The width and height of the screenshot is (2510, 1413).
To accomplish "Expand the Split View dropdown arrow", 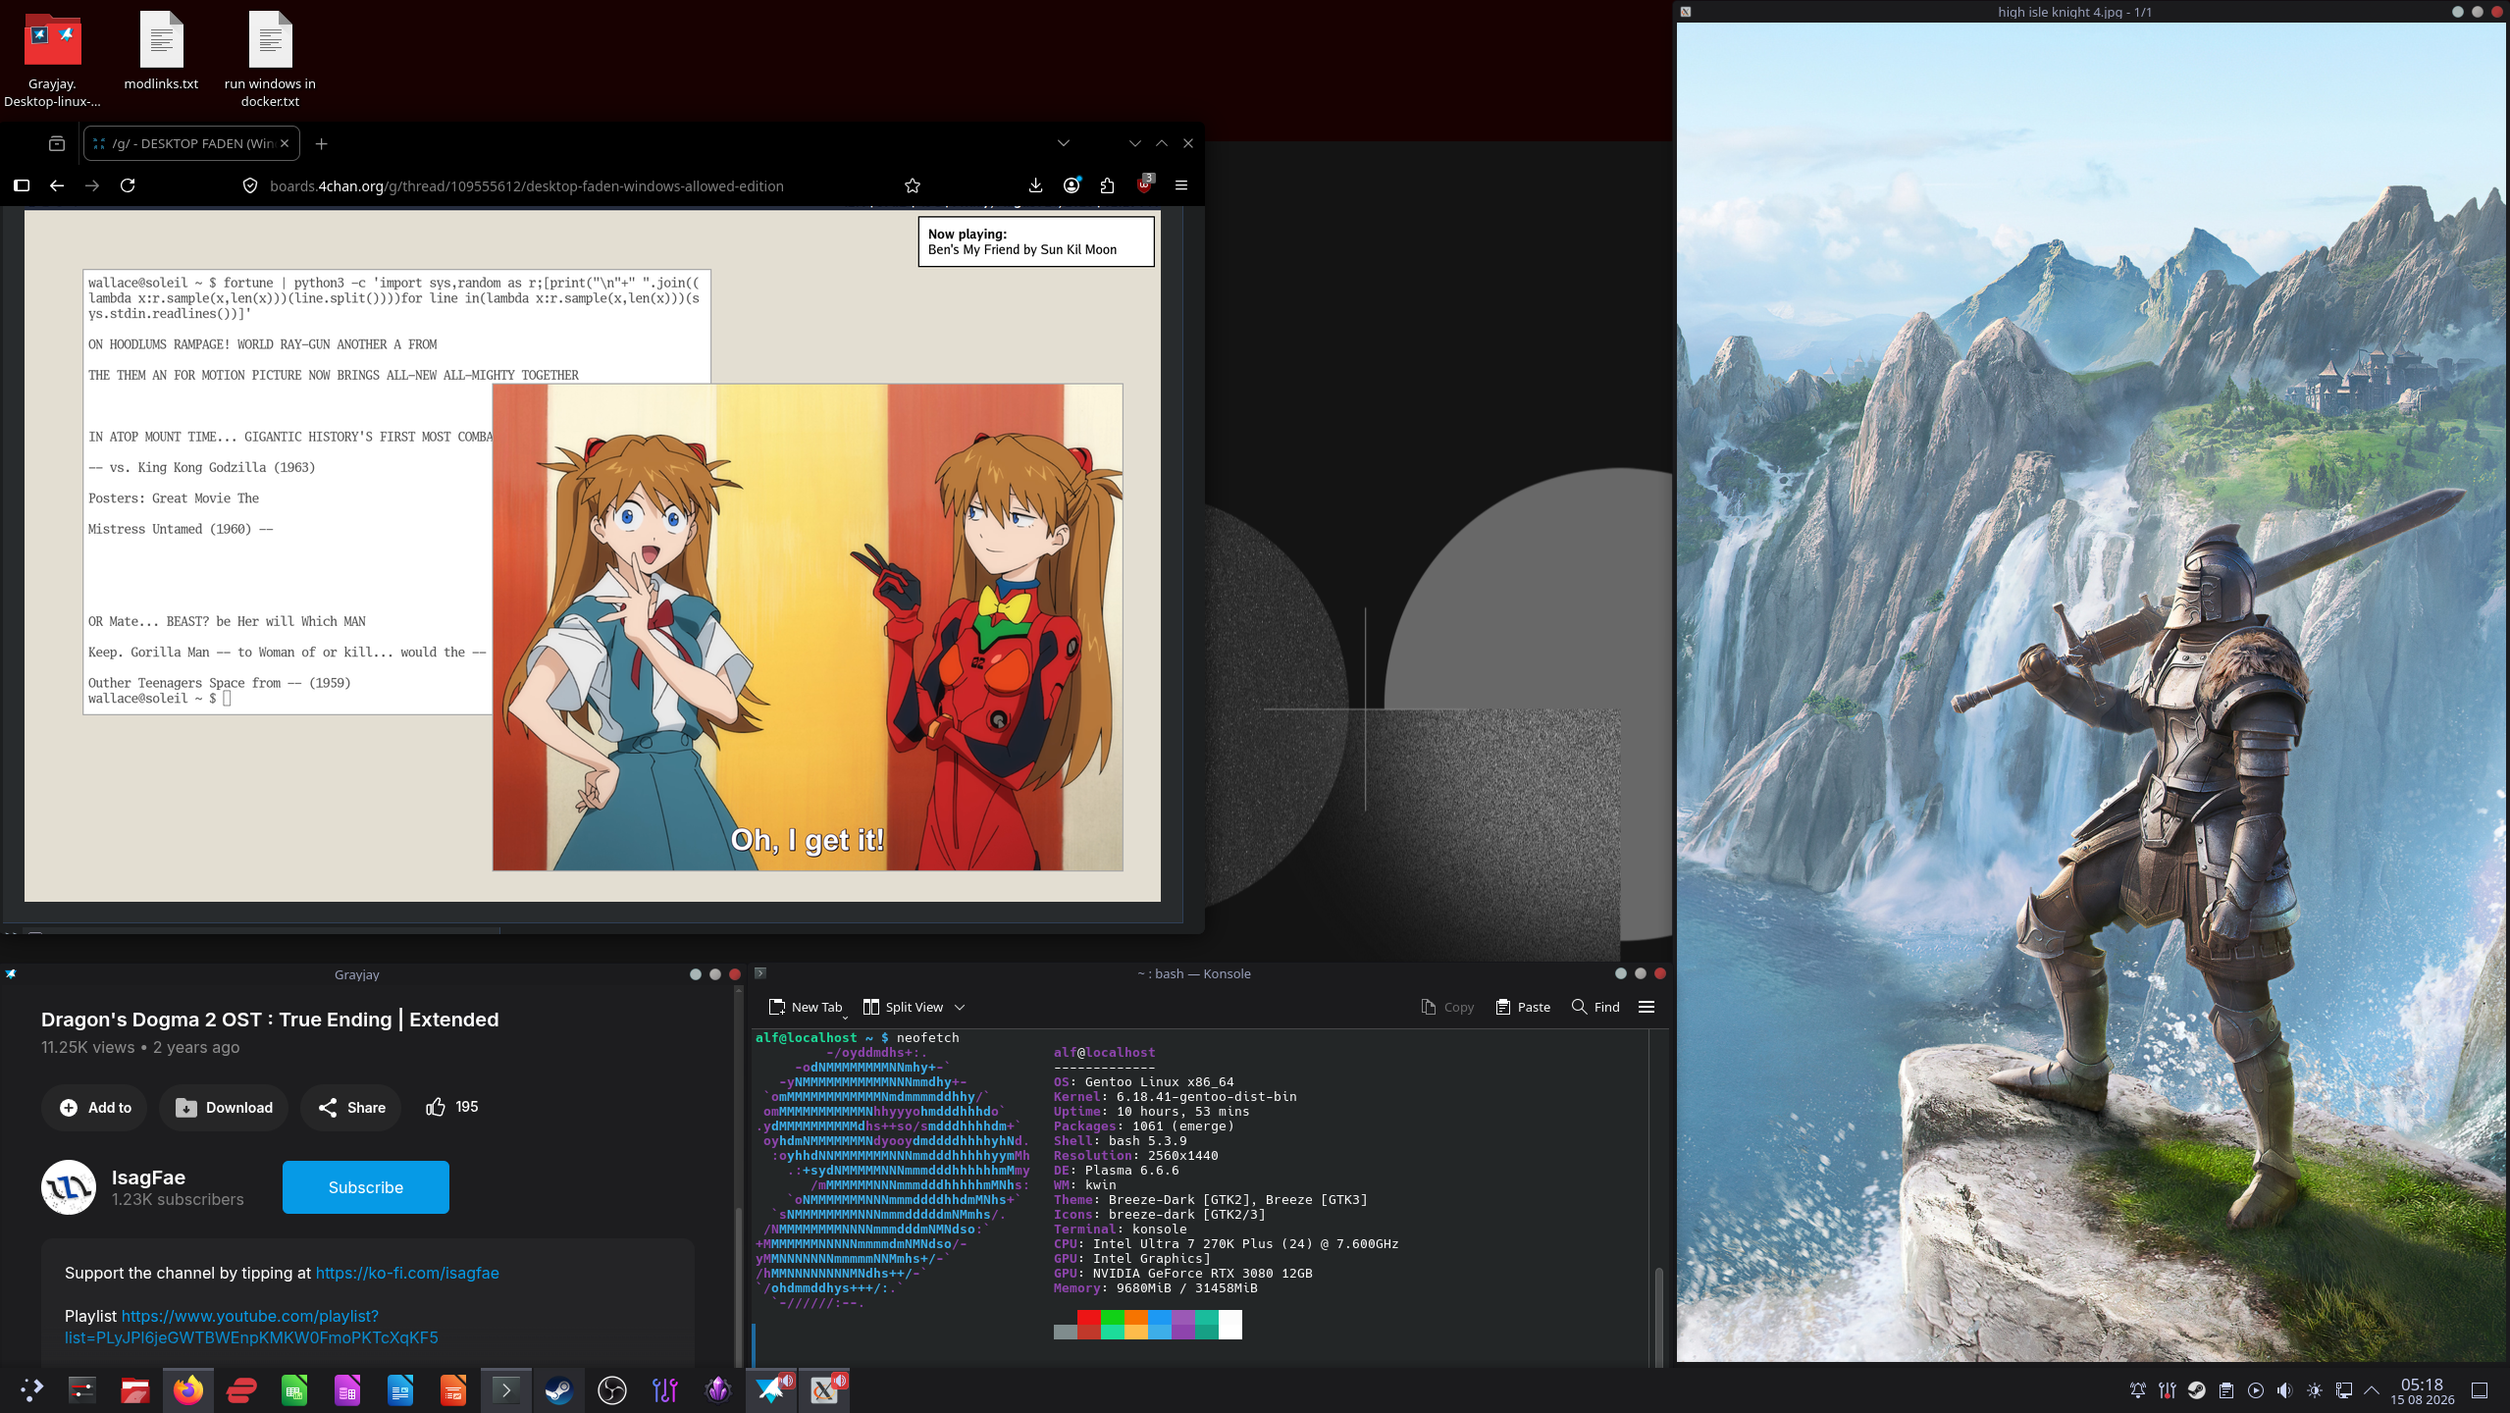I will pos(960,1007).
